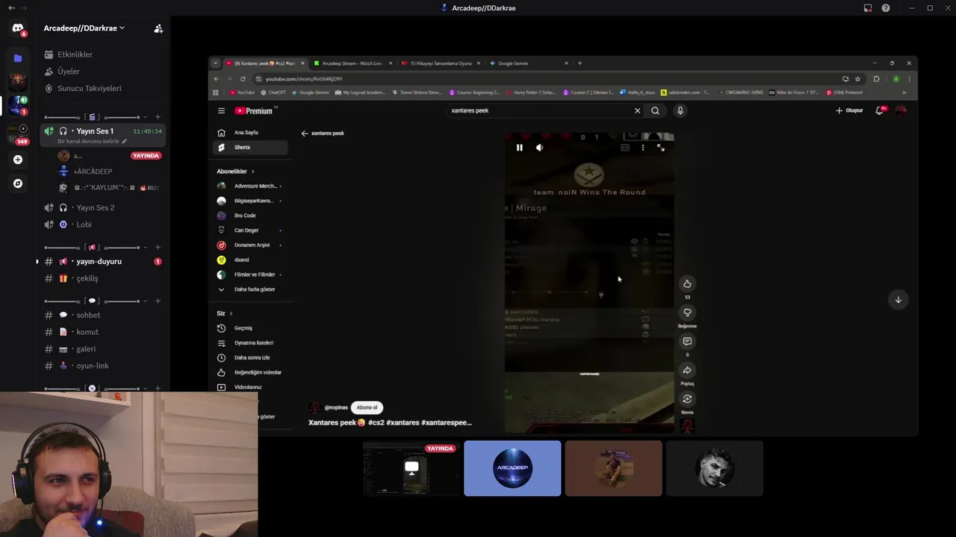The height and width of the screenshot is (537, 956).
Task: Open the server with 149 notification badge
Action: tap(18, 134)
